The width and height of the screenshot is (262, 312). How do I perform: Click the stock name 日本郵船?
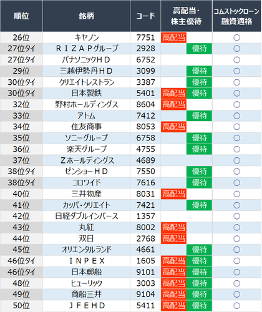point(86,272)
